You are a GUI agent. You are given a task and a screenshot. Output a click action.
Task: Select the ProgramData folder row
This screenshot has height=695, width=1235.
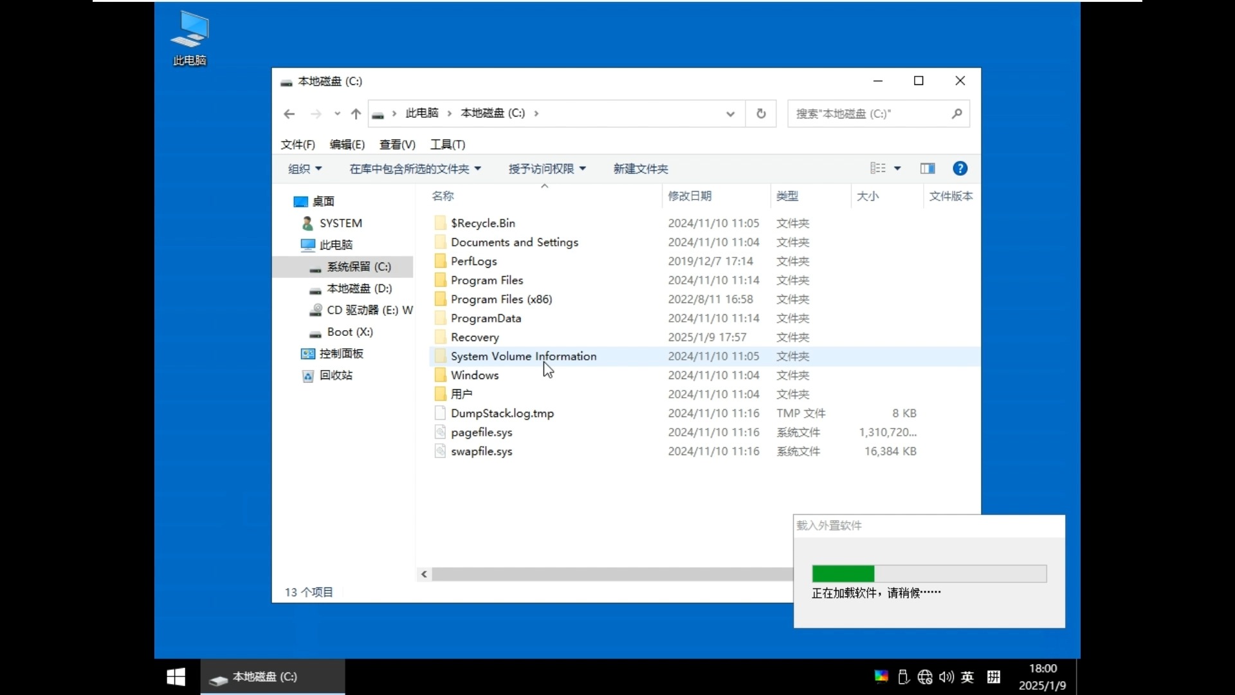pos(704,318)
